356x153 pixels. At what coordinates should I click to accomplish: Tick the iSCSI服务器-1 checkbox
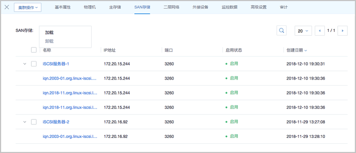coord(34,64)
